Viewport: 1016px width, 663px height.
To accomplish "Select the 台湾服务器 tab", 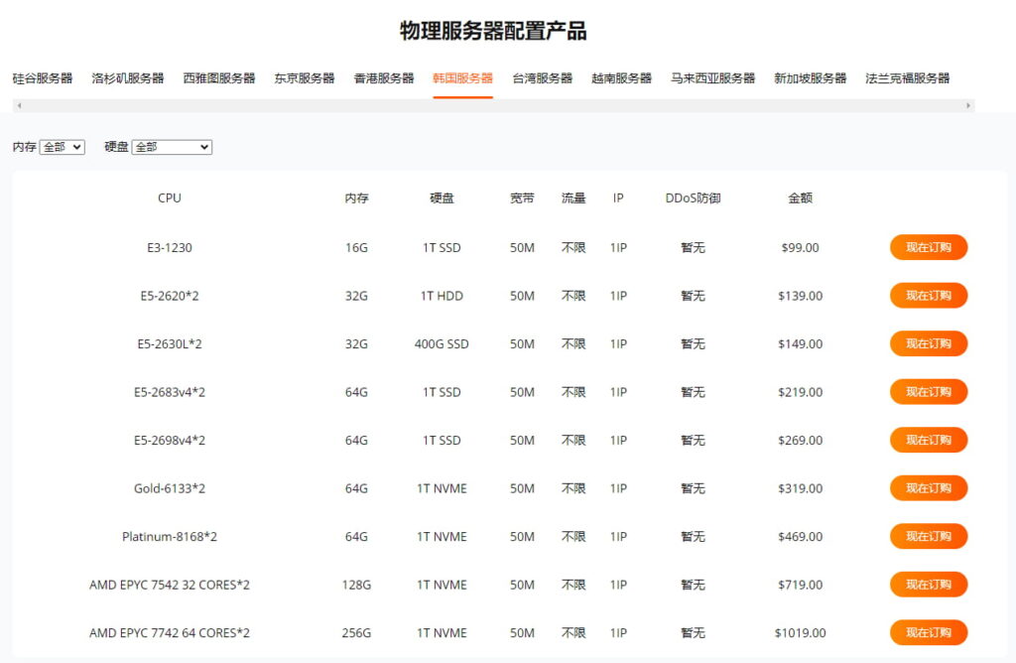I will tap(543, 78).
